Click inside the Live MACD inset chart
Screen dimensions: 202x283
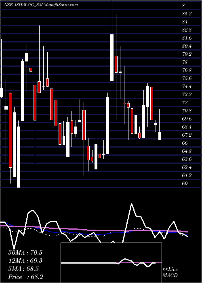pyautogui.click(x=111, y=263)
